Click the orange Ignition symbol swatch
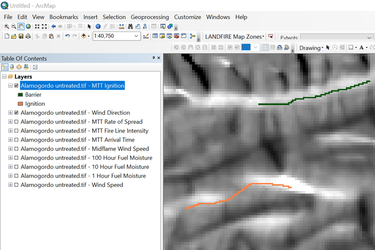Image resolution: width=375 pixels, height=250 pixels. pos(20,104)
